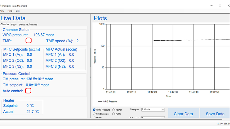The height and width of the screenshot is (129, 230).
Task: Click the WRG pressure reading 193.87 mbar
Action: tap(44, 35)
